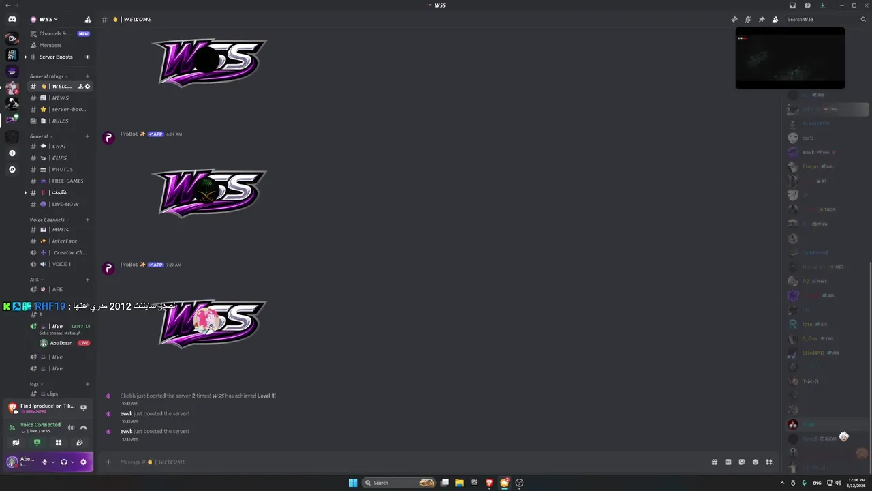
Task: Collapse the logs category
Action: click(x=36, y=384)
